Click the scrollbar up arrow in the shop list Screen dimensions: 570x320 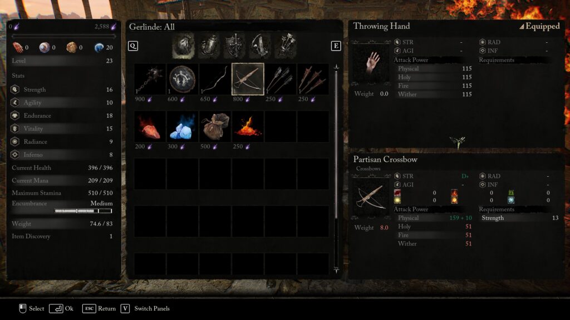pos(336,67)
